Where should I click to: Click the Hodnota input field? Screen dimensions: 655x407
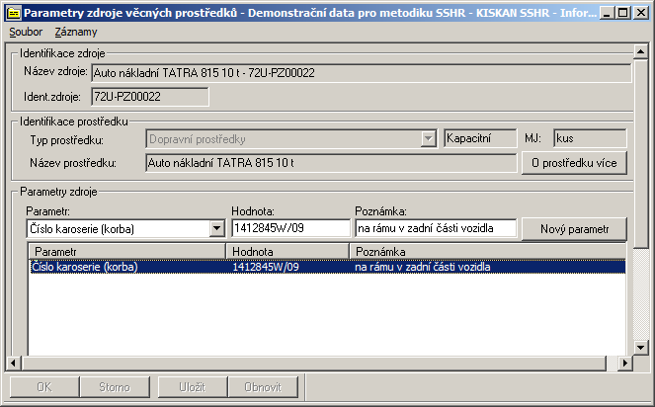(291, 228)
